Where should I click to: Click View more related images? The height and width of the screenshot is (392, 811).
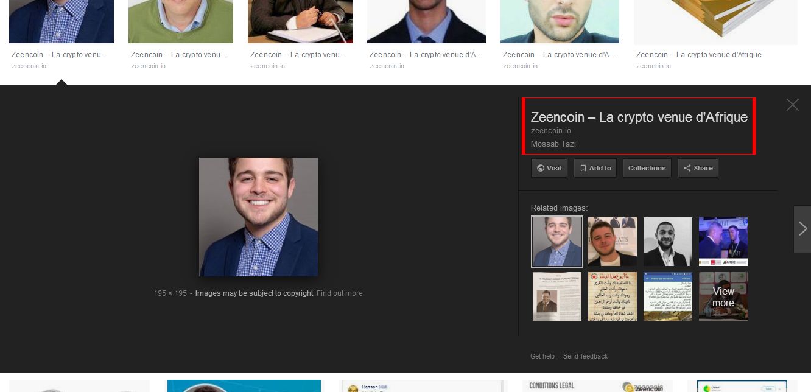point(723,296)
